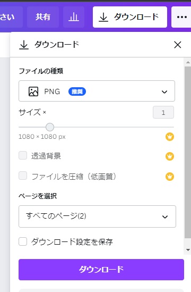Open the analytics bar chart icon

coord(74,17)
